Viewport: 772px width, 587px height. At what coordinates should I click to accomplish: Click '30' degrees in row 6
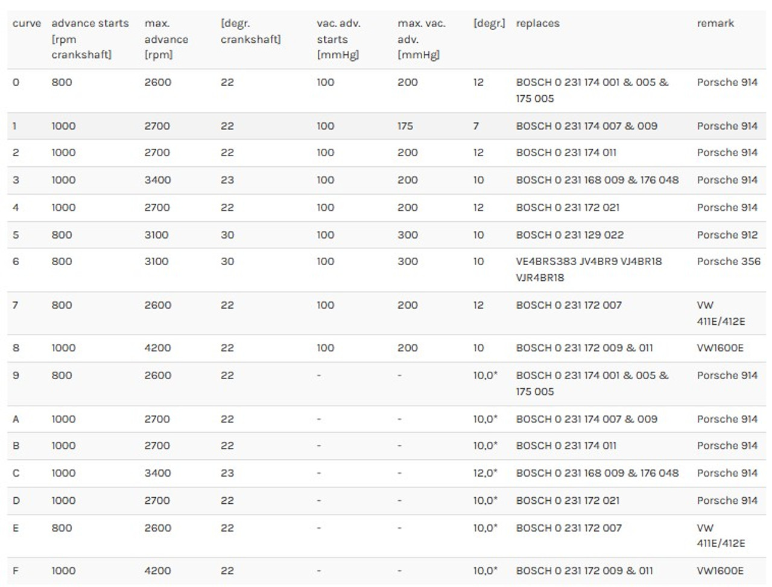click(227, 262)
